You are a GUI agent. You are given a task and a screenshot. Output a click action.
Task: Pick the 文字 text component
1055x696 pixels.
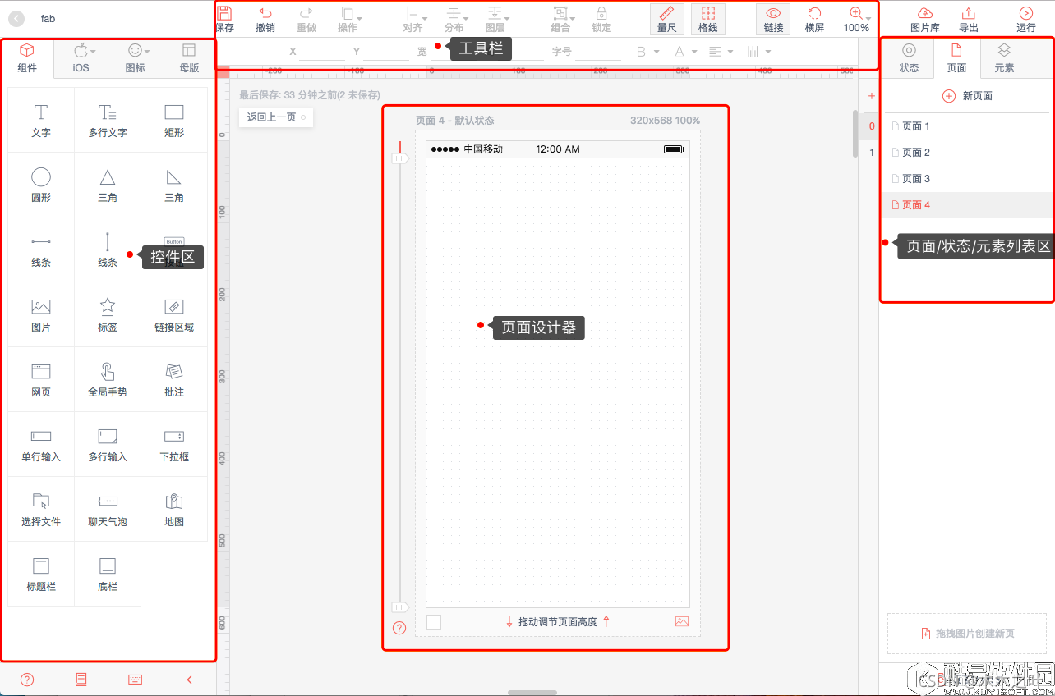point(41,120)
